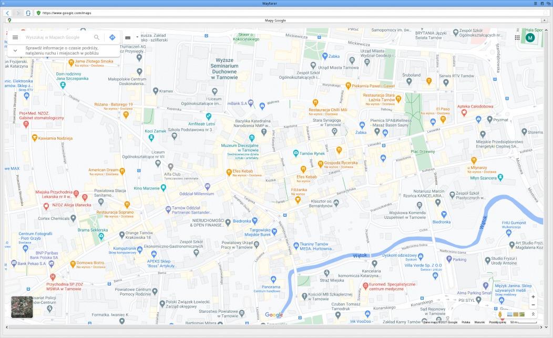Image resolution: width=553 pixels, height=338 pixels.
Task: Select the Brama Seklerska landmark pin
Action: pyautogui.click(x=101, y=237)
